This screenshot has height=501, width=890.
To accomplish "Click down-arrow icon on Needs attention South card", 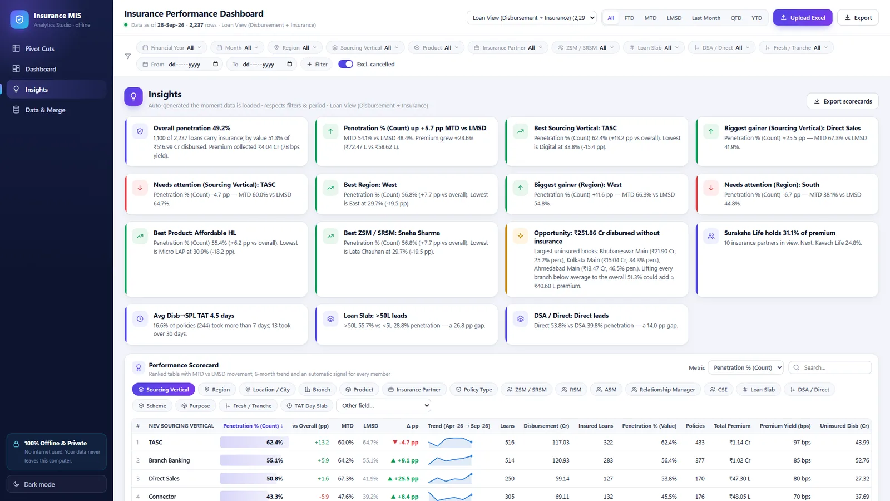I will (711, 188).
